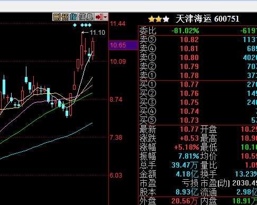
Task: Select the 买⑤ buy price 10.73
Action: pyautogui.click(x=189, y=120)
